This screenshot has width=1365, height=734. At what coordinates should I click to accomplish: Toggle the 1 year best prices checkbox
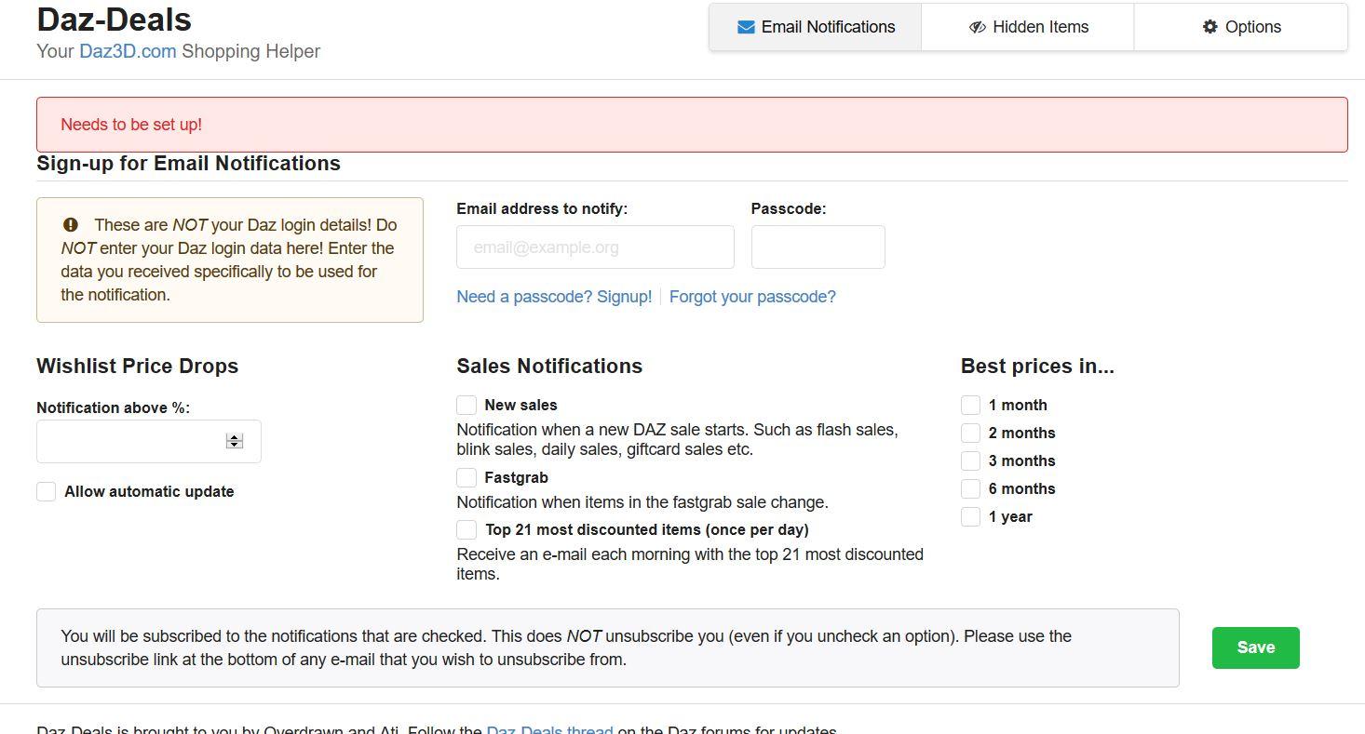[970, 516]
